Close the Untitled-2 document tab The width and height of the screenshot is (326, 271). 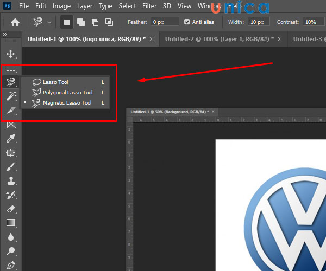tap(280, 39)
